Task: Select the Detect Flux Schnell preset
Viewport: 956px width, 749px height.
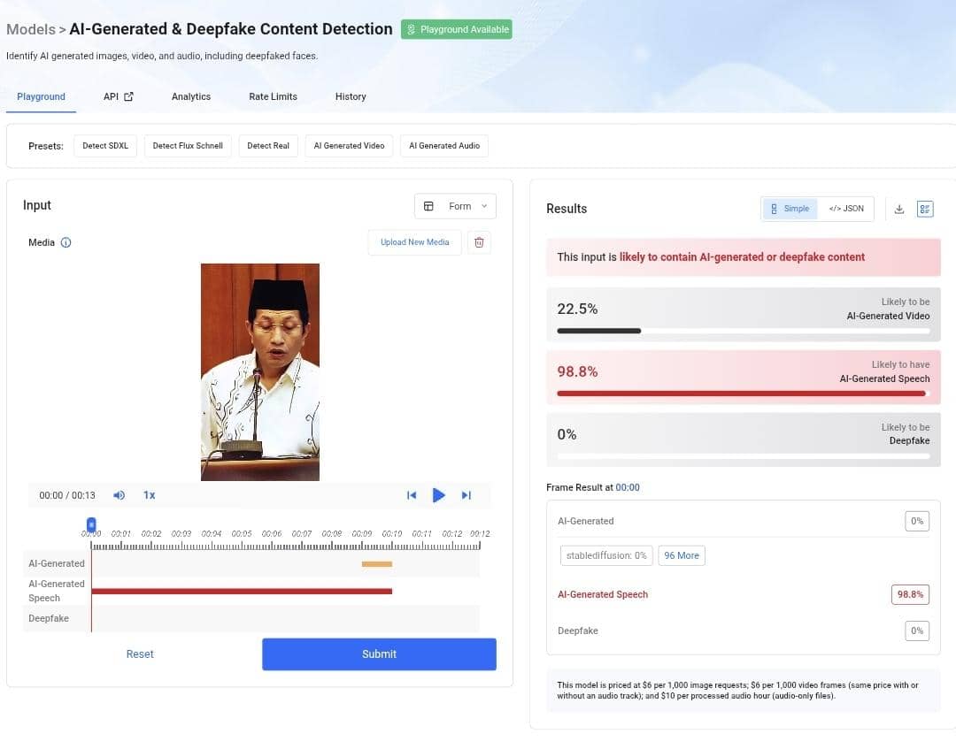Action: point(188,146)
